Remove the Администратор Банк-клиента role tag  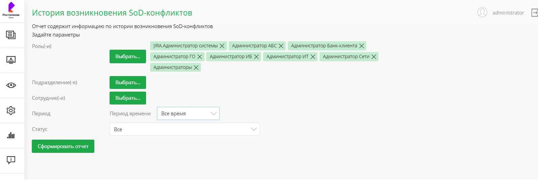coord(361,46)
